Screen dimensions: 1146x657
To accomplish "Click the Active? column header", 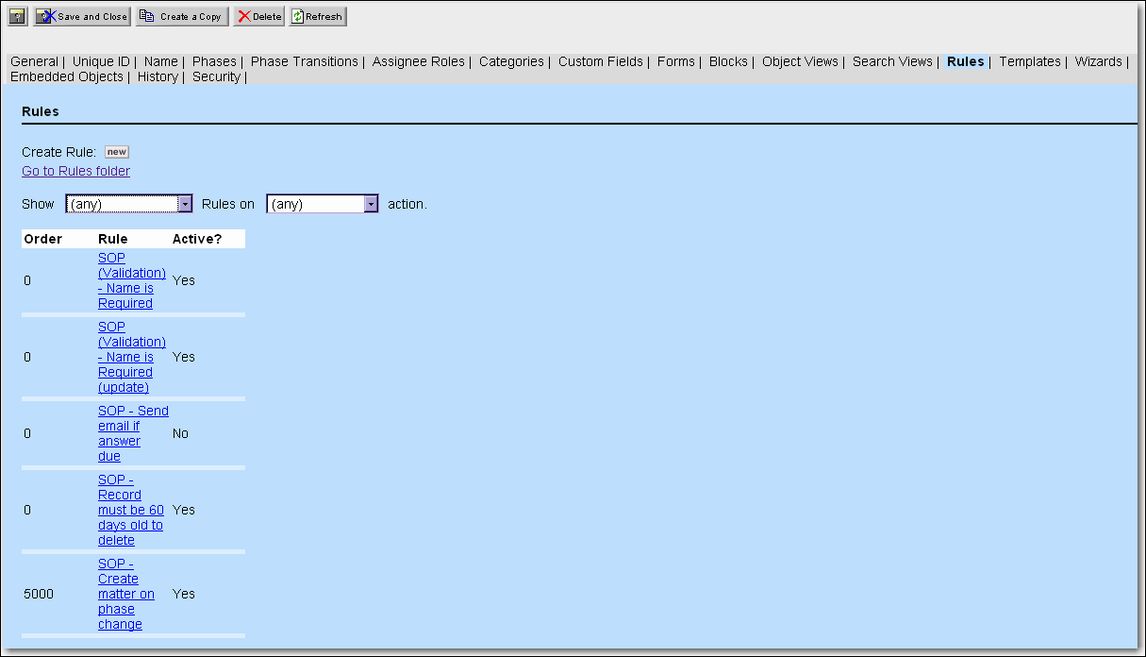I will [197, 239].
